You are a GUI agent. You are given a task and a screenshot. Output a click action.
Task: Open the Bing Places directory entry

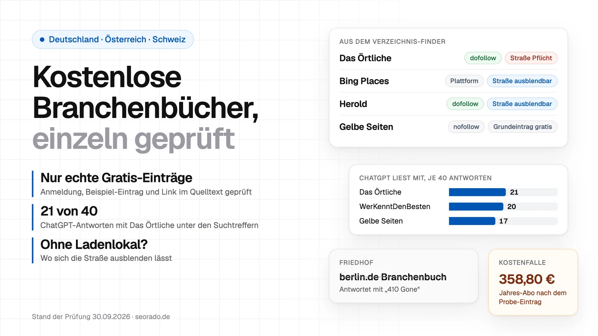click(364, 81)
